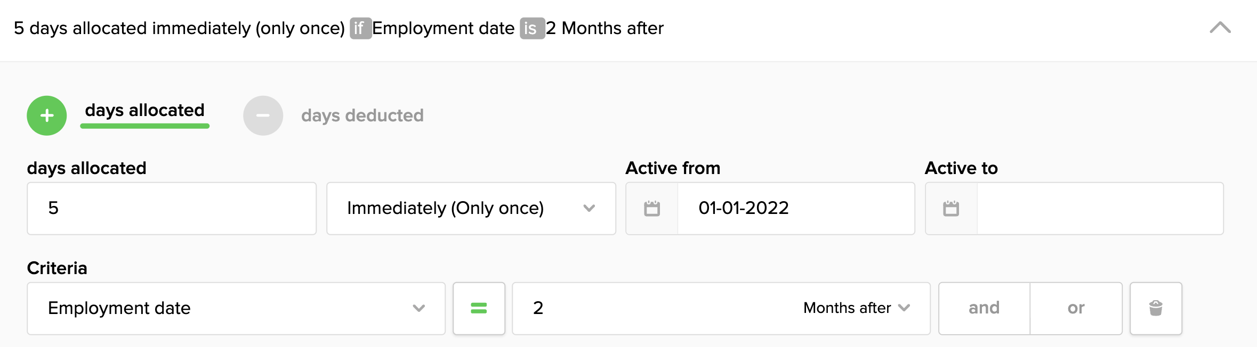Image resolution: width=1257 pixels, height=347 pixels.
Task: Expand the Employment date criteria dropdown
Action: [x=236, y=308]
